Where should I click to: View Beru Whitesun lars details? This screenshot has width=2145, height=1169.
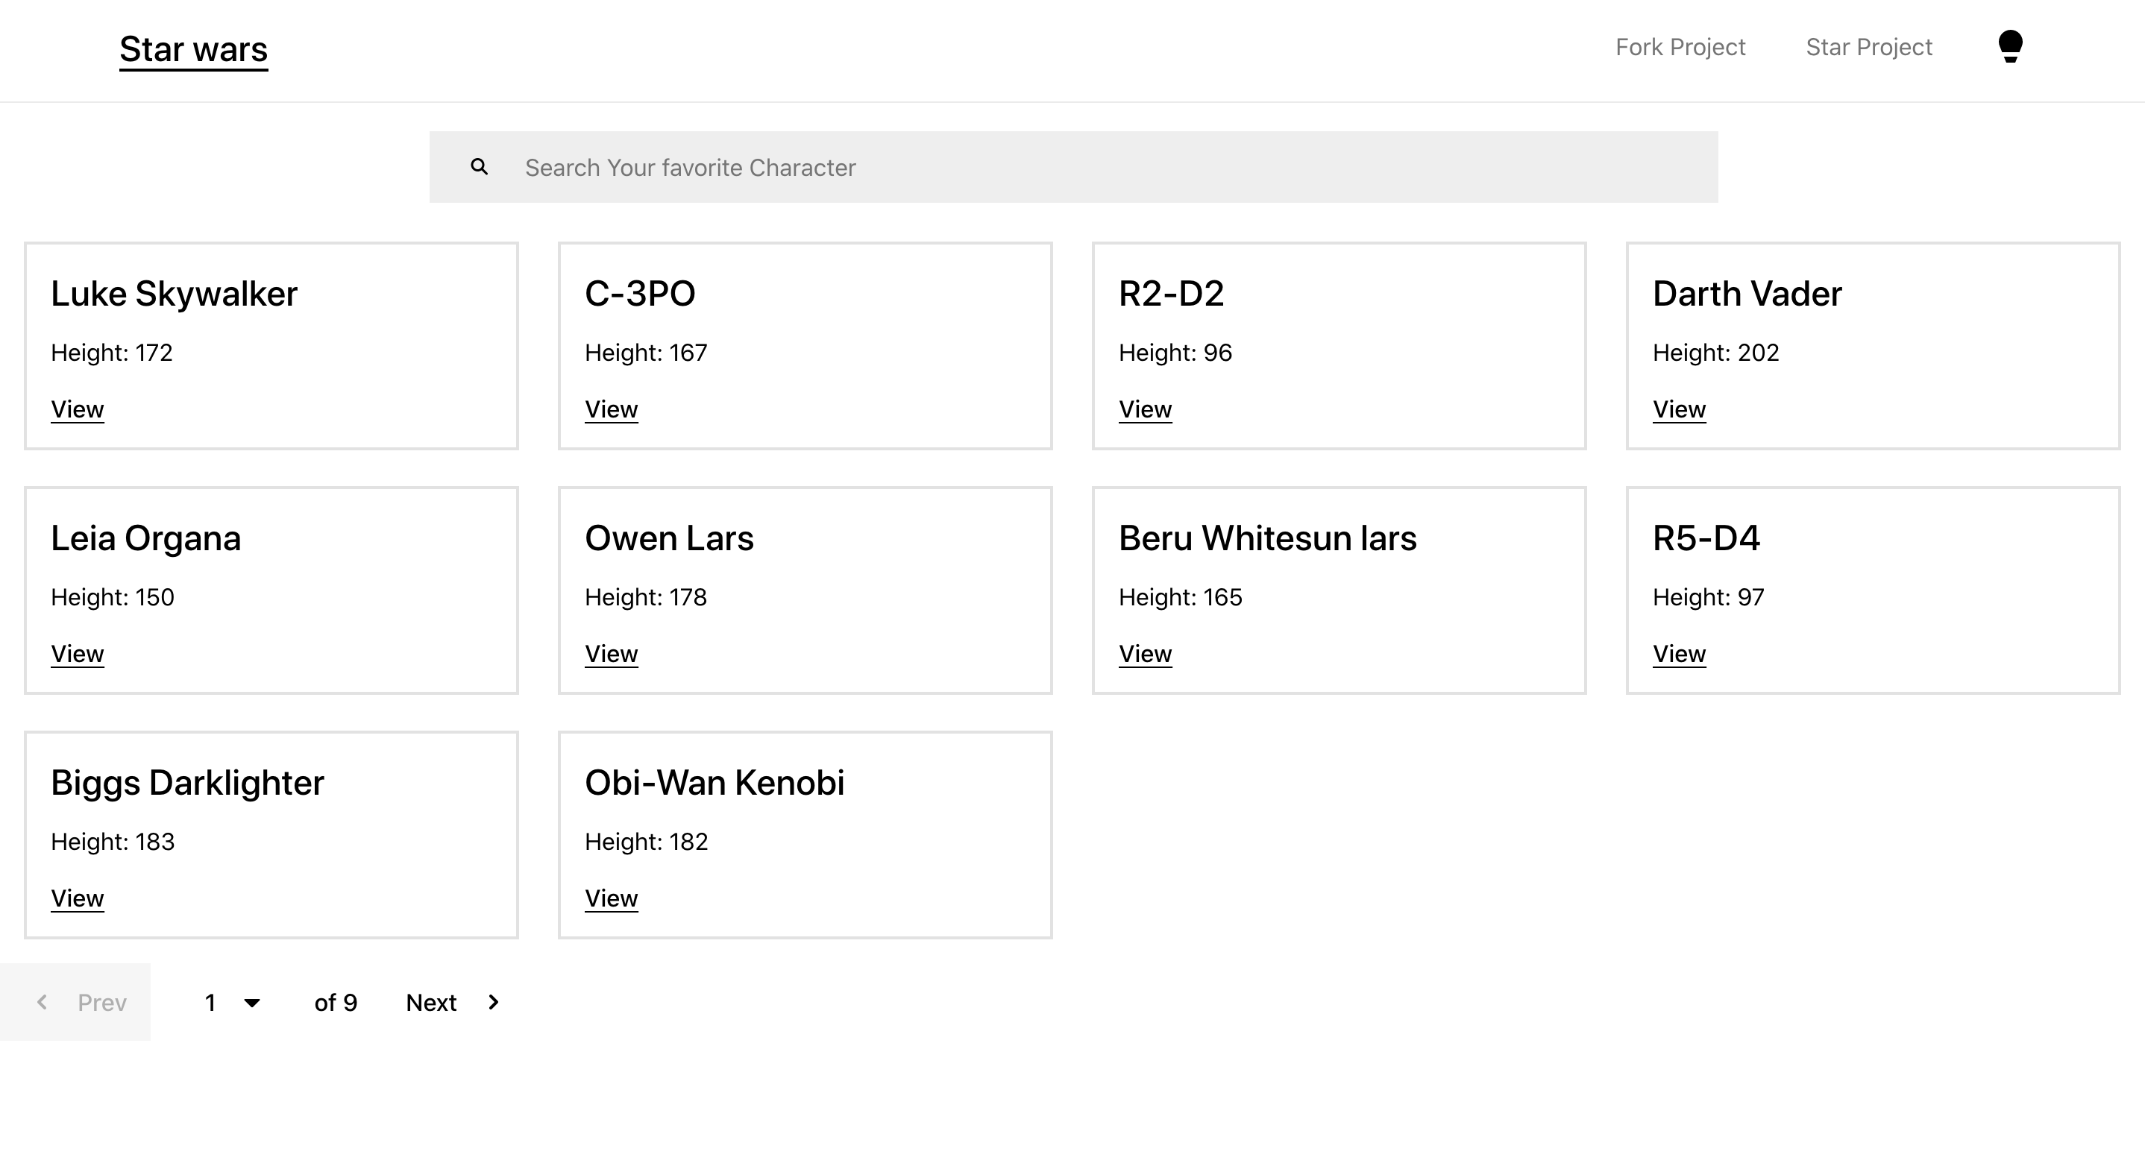pos(1145,655)
